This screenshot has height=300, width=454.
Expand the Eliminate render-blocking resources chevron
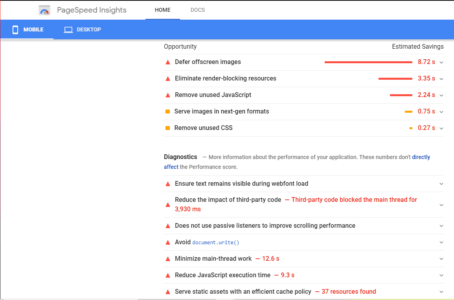(441, 79)
